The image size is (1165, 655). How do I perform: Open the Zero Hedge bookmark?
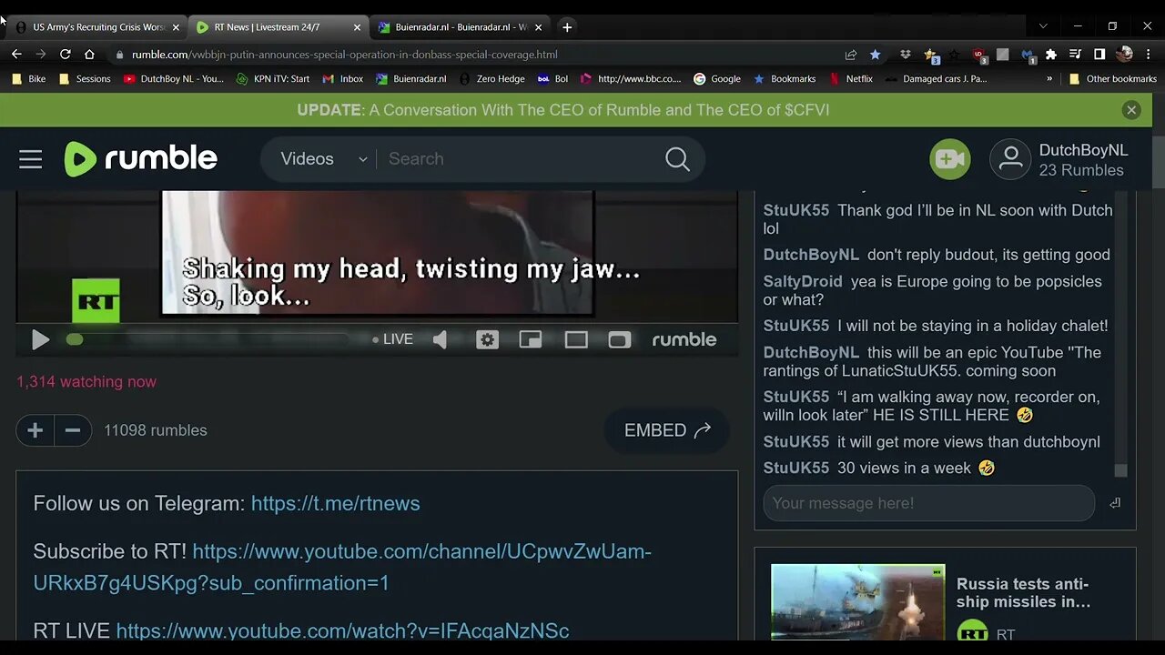tap(492, 79)
